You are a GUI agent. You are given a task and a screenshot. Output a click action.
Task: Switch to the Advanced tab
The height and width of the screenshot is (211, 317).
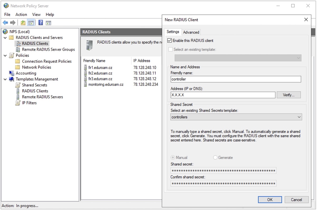[191, 32]
